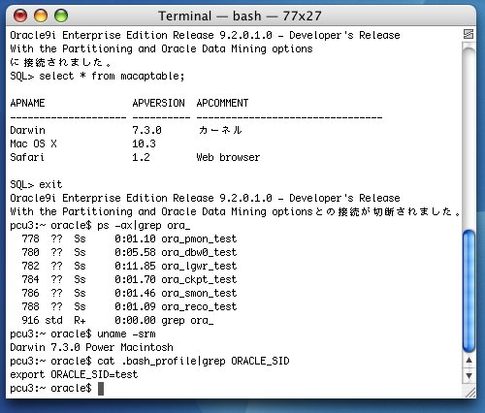Click the 0:11.85 CPU time value

tap(135, 266)
